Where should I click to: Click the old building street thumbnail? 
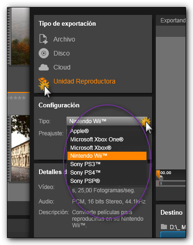(x=20, y=148)
